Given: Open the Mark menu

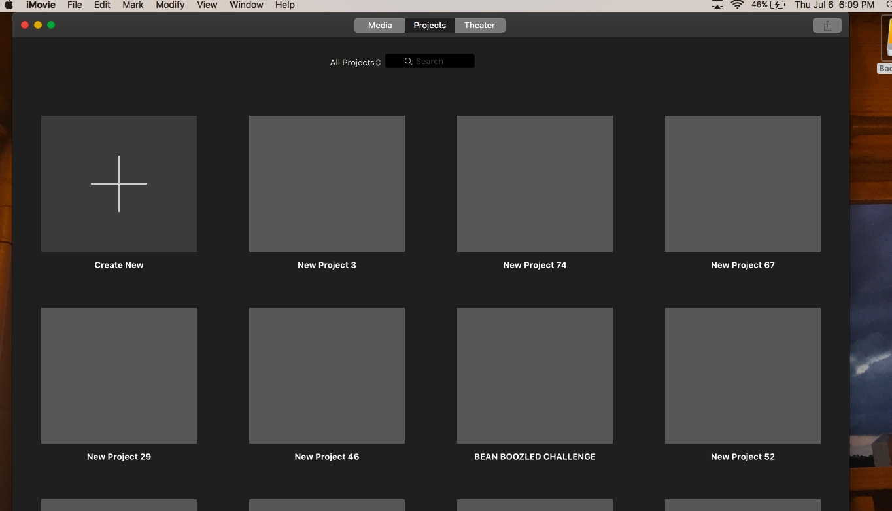Looking at the screenshot, I should [x=133, y=5].
